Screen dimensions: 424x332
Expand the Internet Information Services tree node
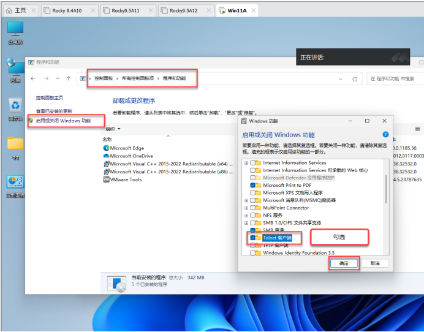click(x=246, y=163)
